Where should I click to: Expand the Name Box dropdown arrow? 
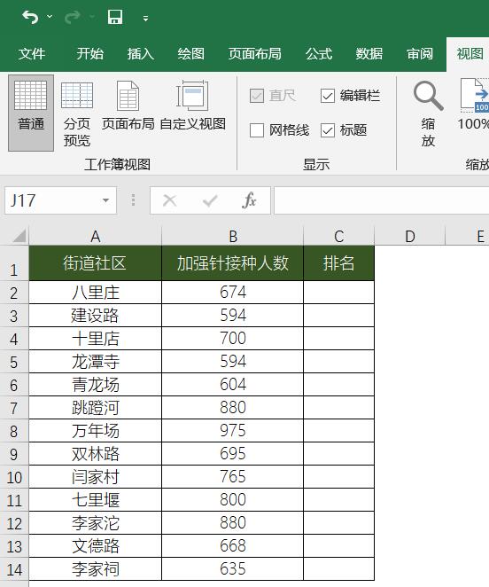point(106,200)
